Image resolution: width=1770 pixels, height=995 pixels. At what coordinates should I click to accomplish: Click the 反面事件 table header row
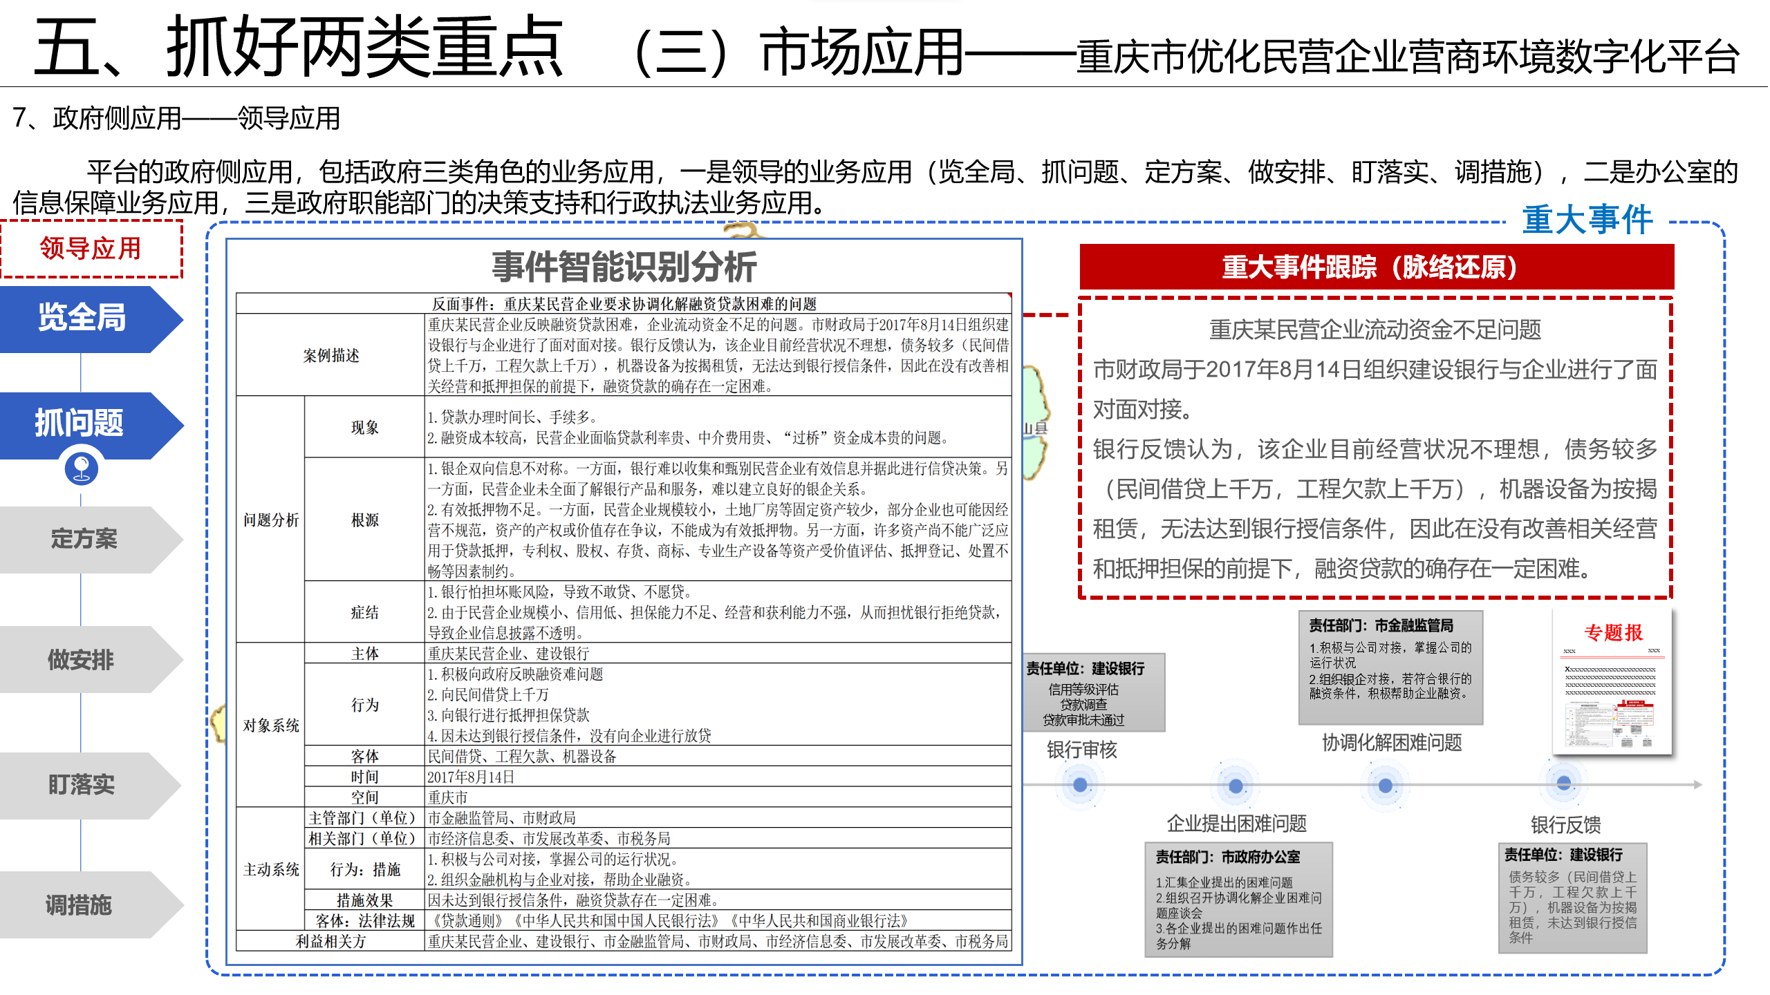point(624,304)
